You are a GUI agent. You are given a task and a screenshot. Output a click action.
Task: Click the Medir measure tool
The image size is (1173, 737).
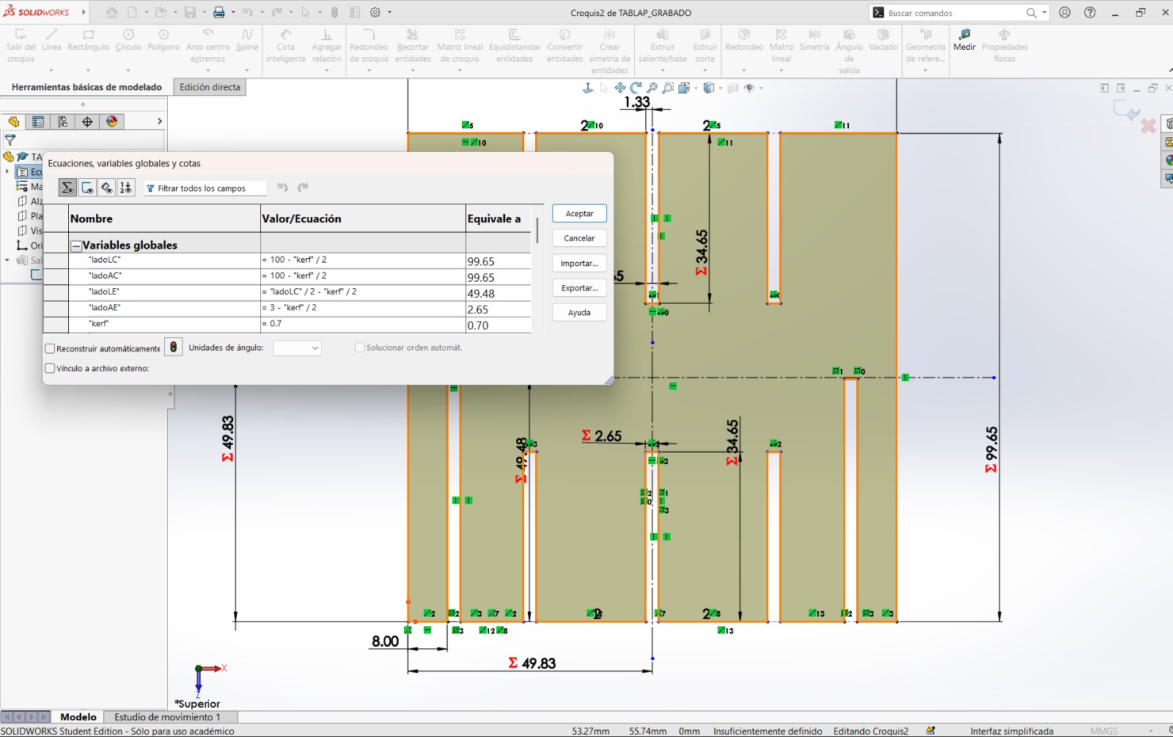coord(964,40)
